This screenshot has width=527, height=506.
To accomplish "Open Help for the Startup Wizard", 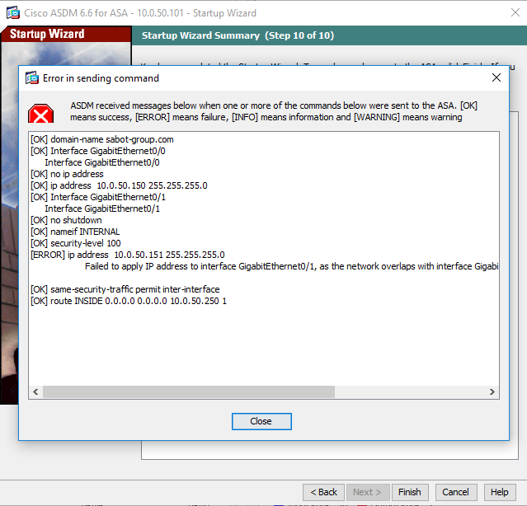I will click(500, 492).
